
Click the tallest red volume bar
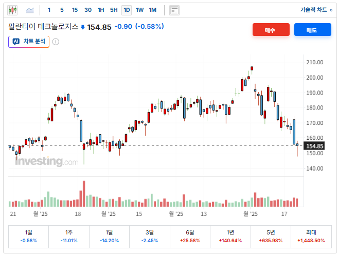click(84, 194)
